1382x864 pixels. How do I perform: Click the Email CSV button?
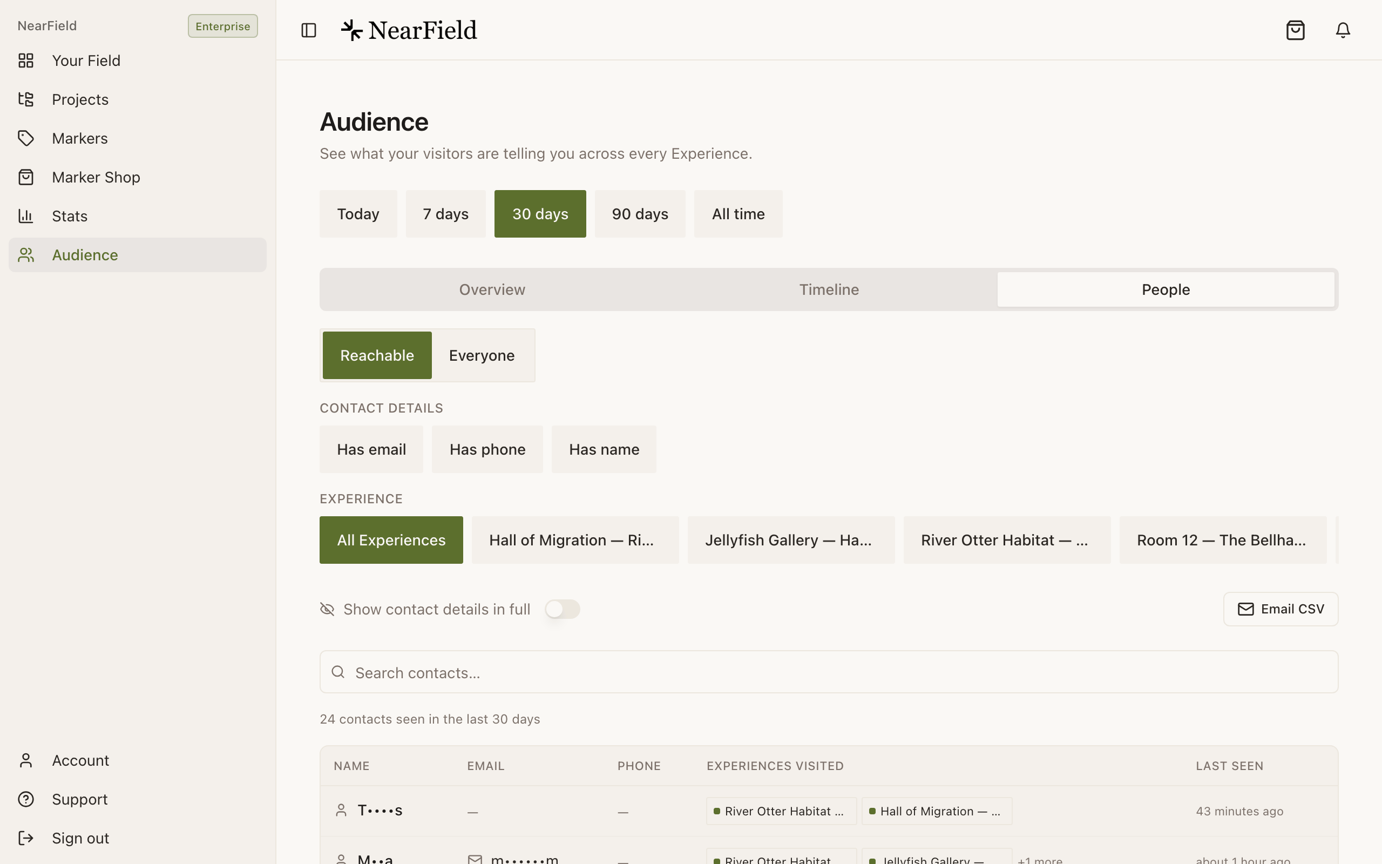point(1281,609)
